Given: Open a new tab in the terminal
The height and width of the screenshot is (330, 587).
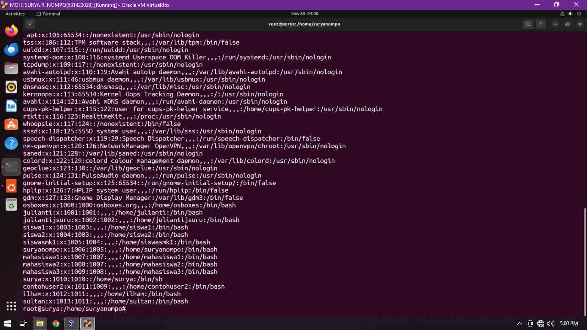Looking at the screenshot, I should [x=30, y=24].
